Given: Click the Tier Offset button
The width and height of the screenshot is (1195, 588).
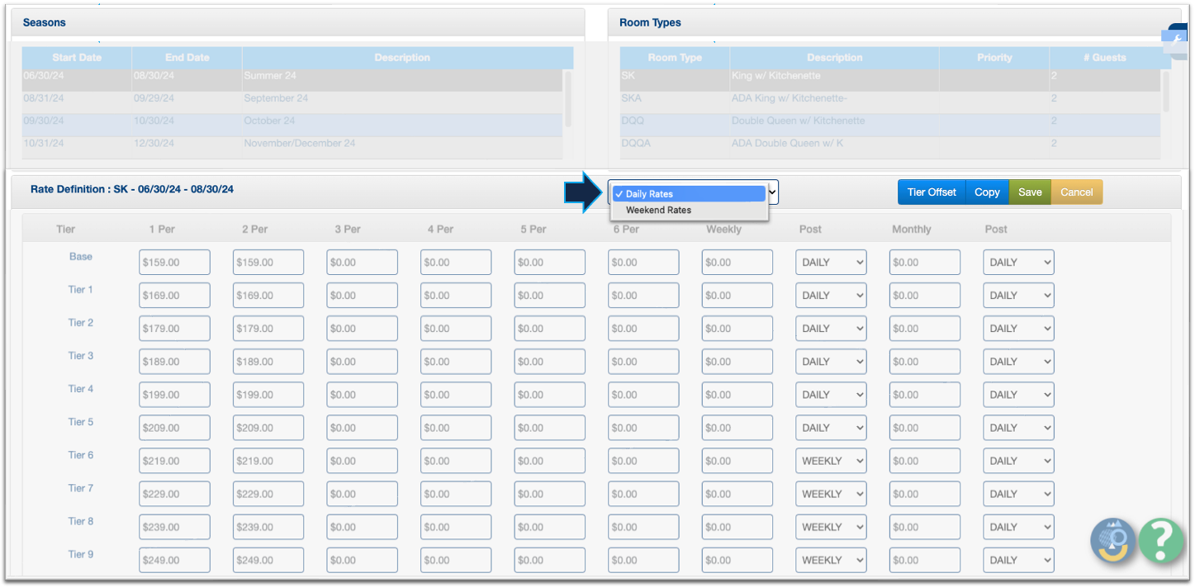Looking at the screenshot, I should [931, 192].
